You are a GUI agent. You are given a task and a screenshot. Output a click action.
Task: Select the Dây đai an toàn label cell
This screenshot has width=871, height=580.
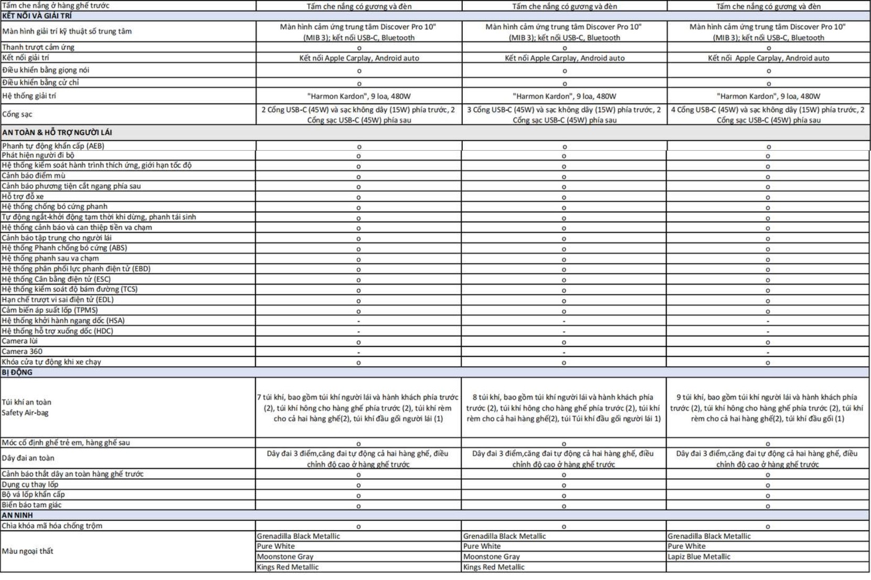tap(28, 458)
